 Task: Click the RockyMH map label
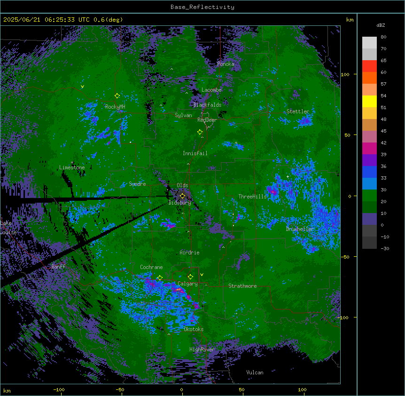pos(115,107)
